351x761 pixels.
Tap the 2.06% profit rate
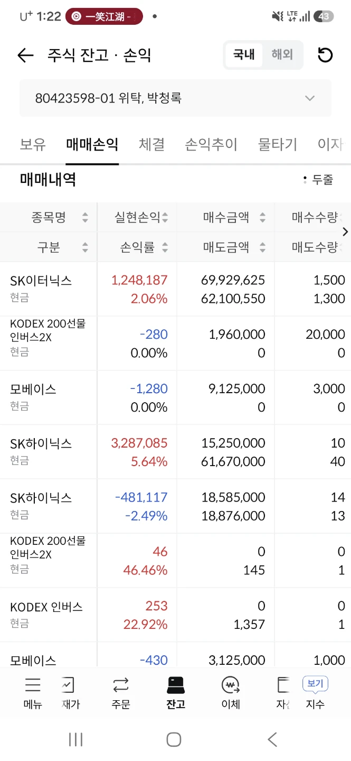click(x=149, y=299)
